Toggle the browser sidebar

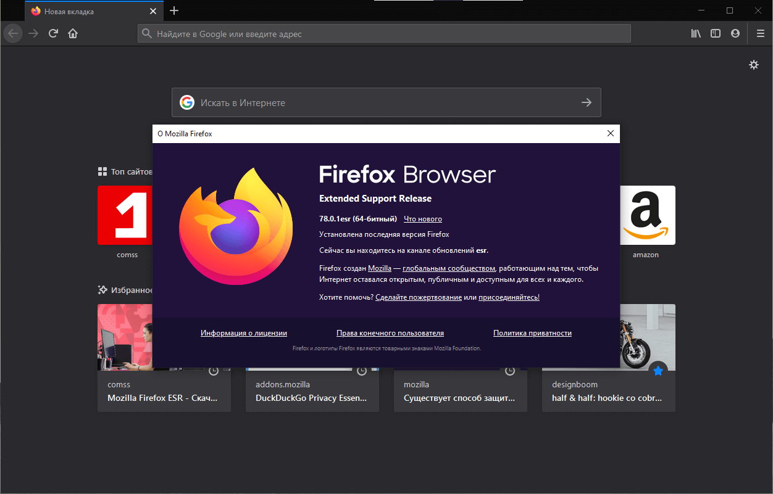(x=715, y=33)
